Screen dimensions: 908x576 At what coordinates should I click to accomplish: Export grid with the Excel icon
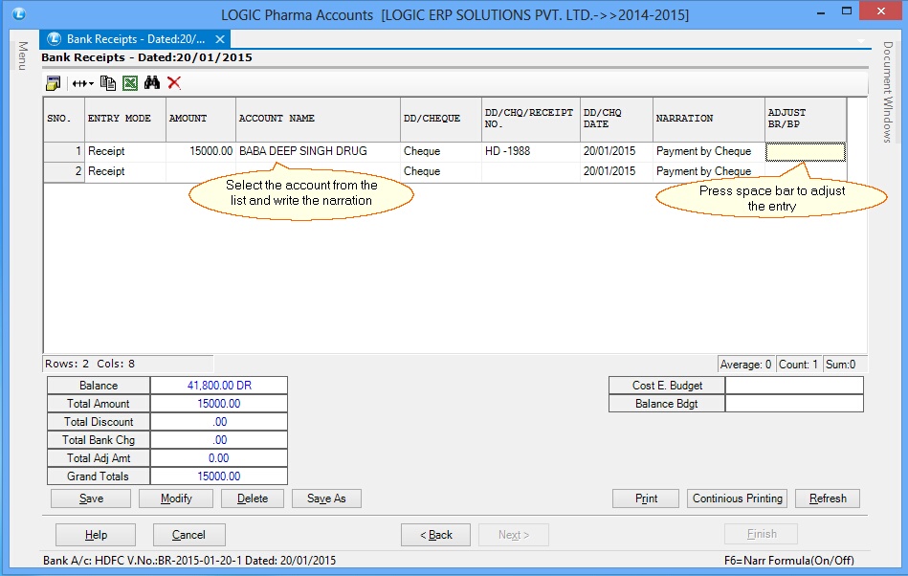130,83
